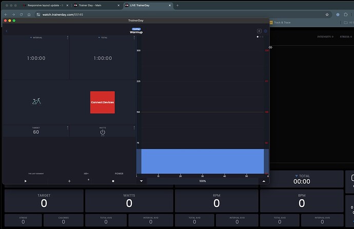Click the blue browser extension icon
The image size is (354, 229).
tap(338, 15)
